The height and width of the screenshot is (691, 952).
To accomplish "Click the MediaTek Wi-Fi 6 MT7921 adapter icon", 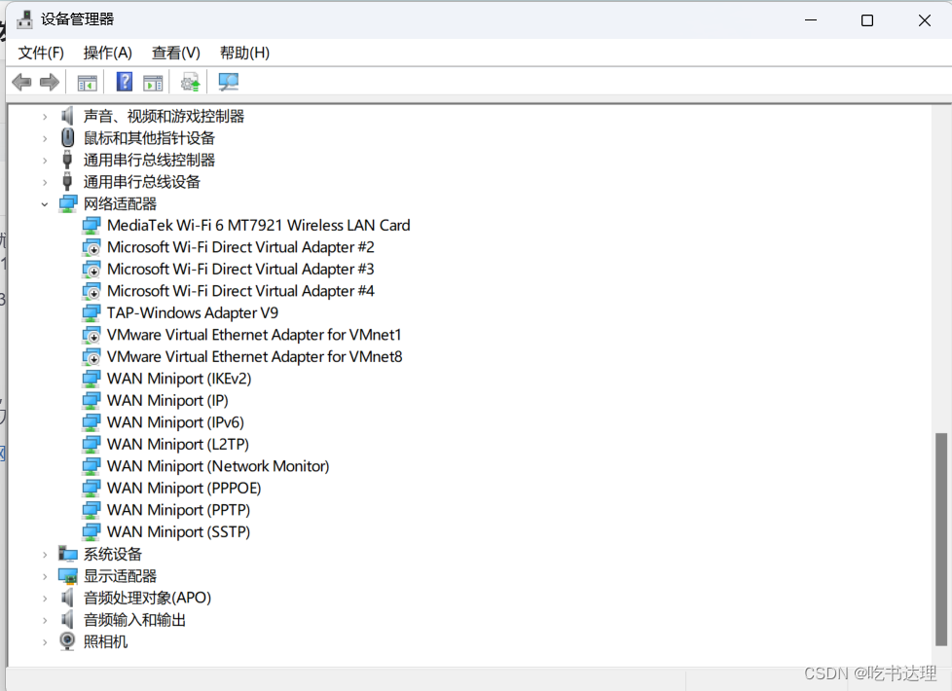I will coord(92,225).
